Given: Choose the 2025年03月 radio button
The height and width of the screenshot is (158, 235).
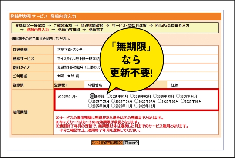Looking at the screenshot, I should tap(155, 96).
